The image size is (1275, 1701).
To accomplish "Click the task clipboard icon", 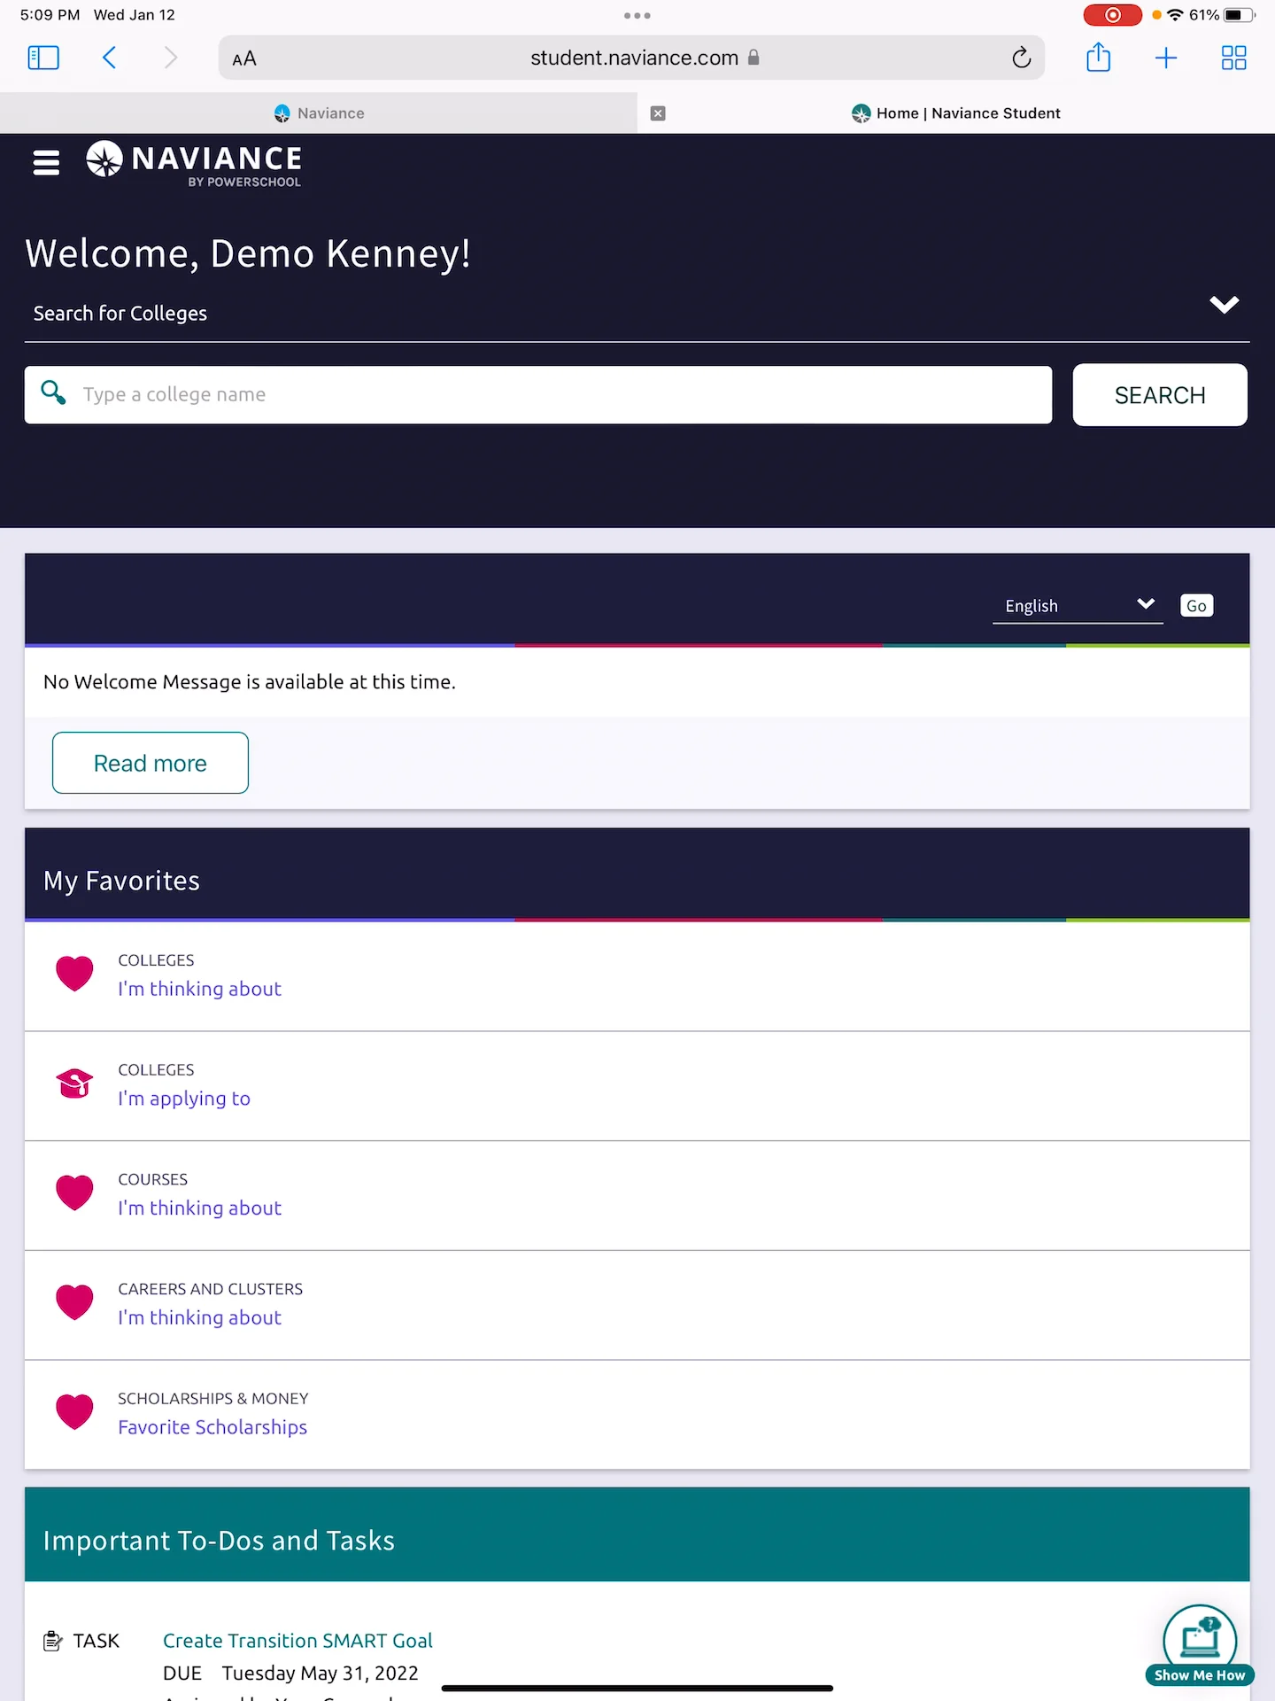I will coord(52,1641).
